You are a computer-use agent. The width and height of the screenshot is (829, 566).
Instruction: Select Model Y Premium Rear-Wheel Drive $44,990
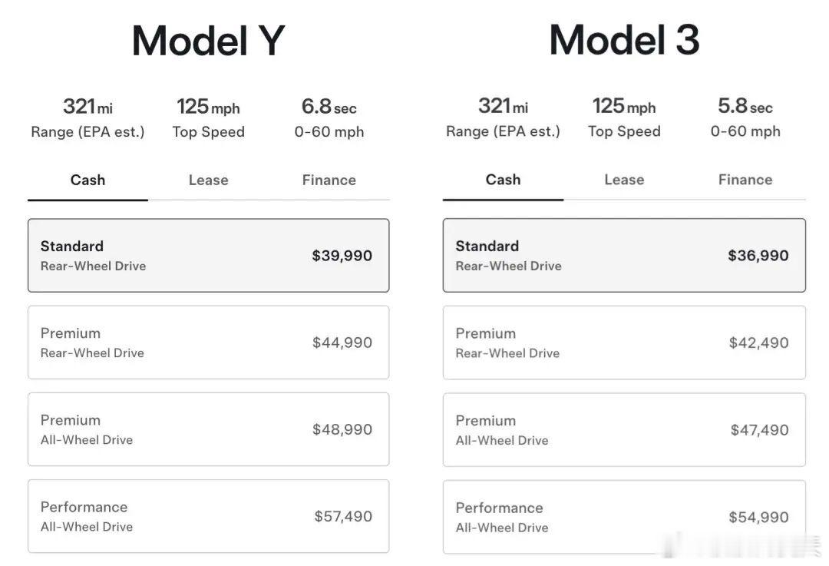(208, 343)
